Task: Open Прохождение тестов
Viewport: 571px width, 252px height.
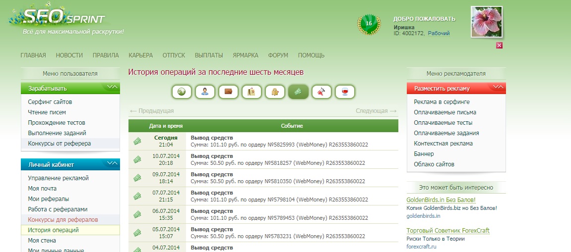Action: 57,123
